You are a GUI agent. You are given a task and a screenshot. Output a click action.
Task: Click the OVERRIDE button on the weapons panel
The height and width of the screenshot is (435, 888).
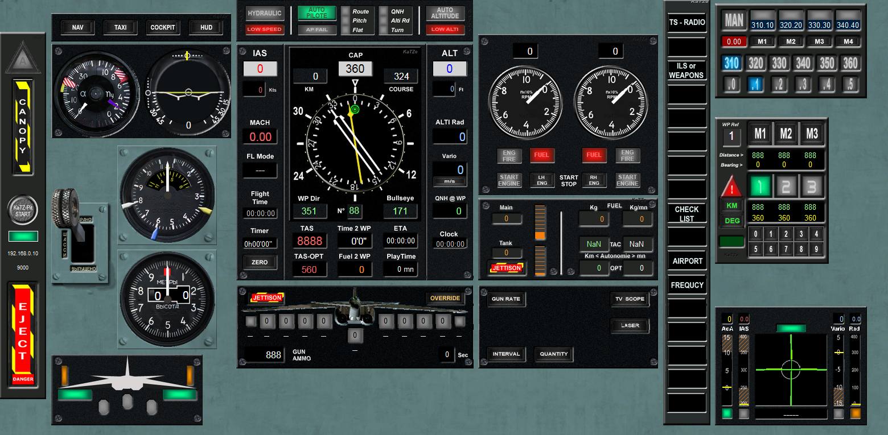[445, 299]
